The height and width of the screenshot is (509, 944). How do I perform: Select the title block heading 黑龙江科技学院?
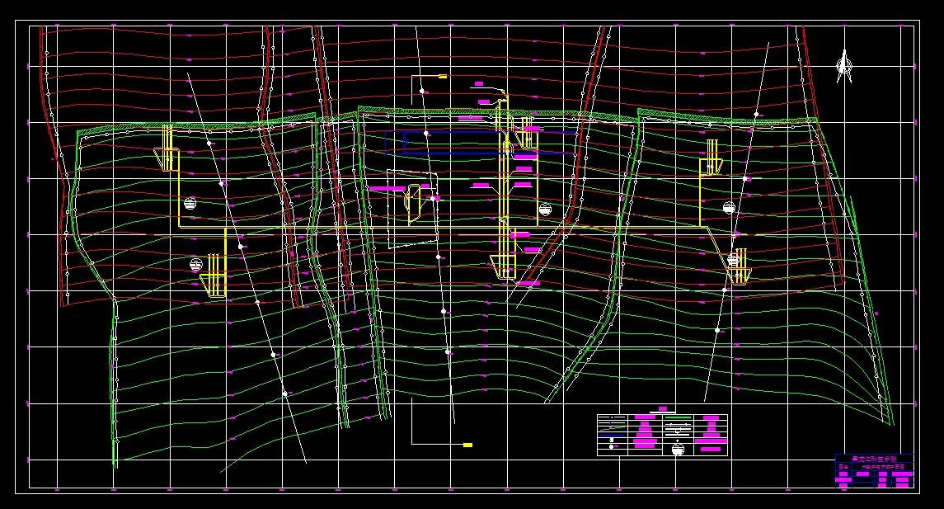874,459
